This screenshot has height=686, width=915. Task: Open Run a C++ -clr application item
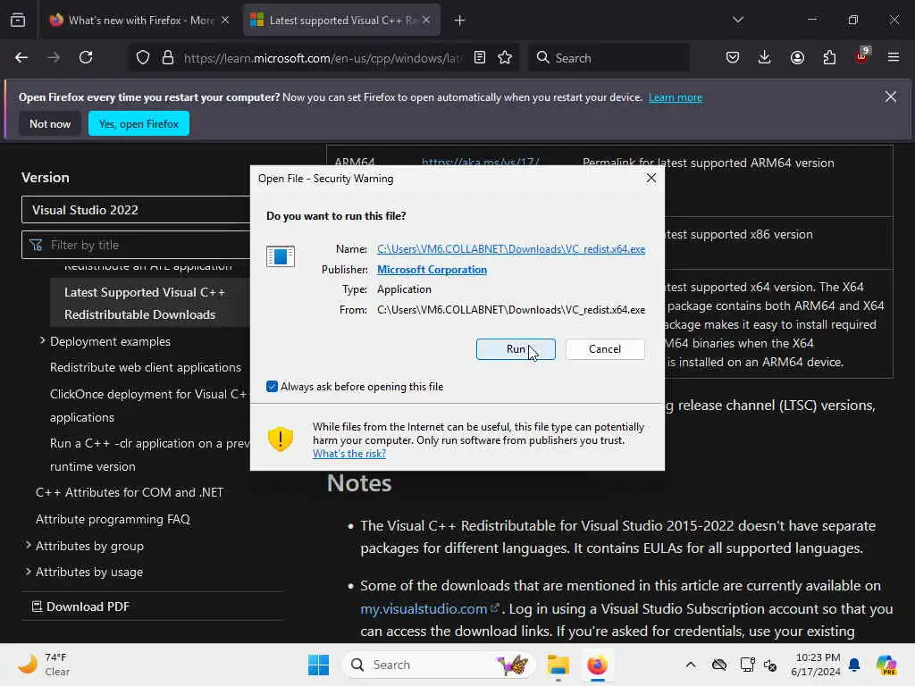pos(149,455)
